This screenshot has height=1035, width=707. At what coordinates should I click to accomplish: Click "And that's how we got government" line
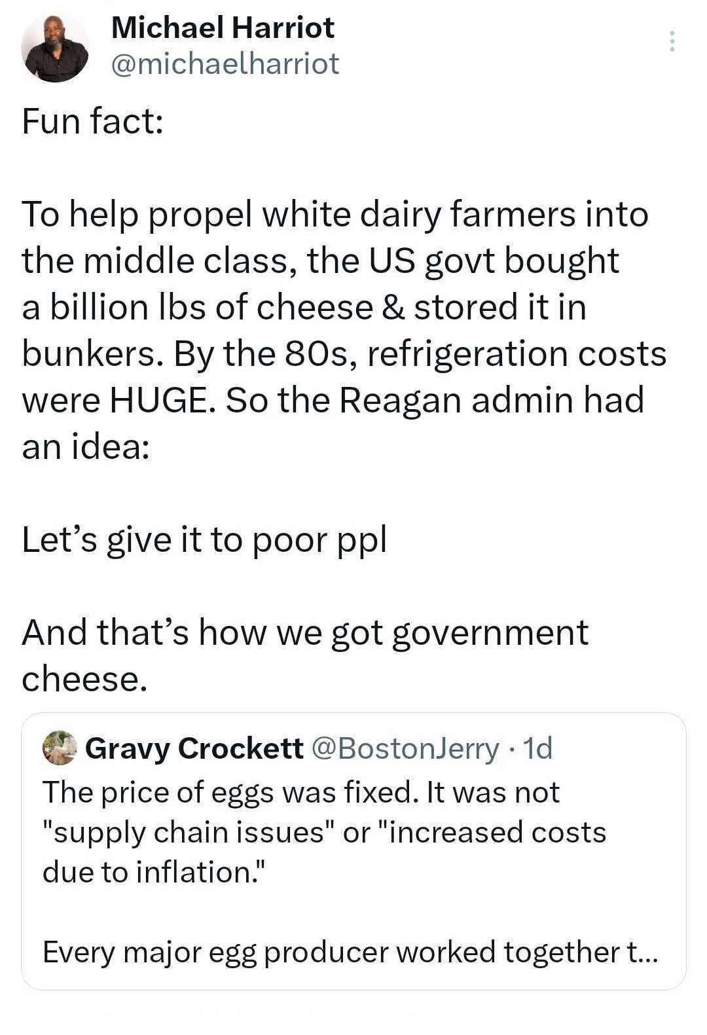tap(305, 633)
